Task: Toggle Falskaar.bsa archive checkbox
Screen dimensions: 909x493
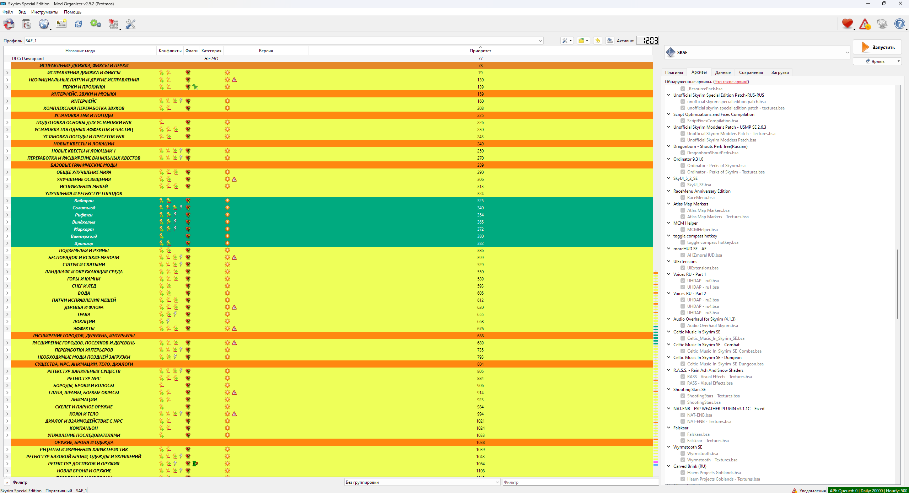Action: click(x=683, y=434)
